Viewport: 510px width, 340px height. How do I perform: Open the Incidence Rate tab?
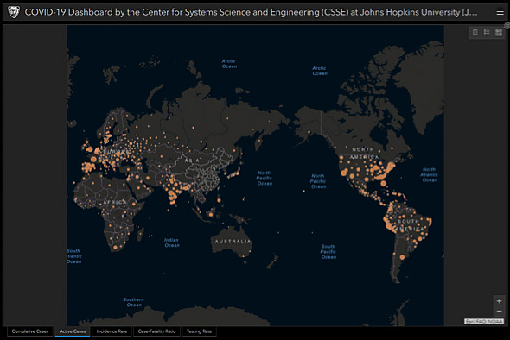point(112,331)
